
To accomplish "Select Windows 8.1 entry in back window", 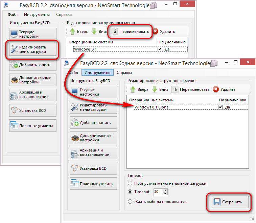I will (x=131, y=49).
